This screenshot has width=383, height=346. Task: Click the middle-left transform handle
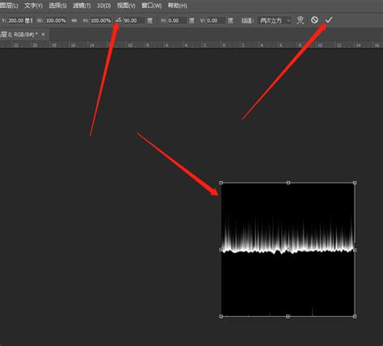click(x=221, y=250)
